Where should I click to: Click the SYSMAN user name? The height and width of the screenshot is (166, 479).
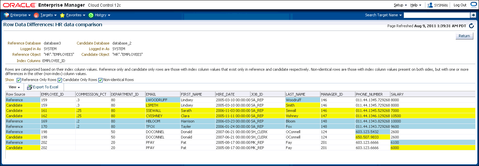[x=441, y=5]
